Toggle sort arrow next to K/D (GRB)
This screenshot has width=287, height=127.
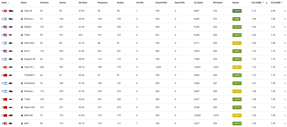coord(267,3)
